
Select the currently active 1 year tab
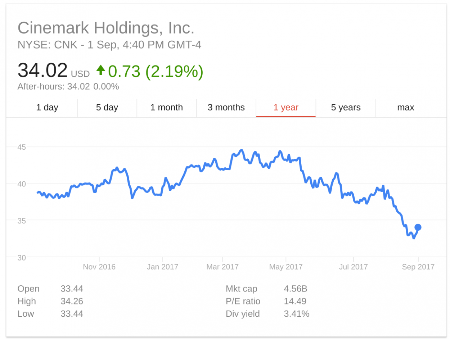point(285,107)
